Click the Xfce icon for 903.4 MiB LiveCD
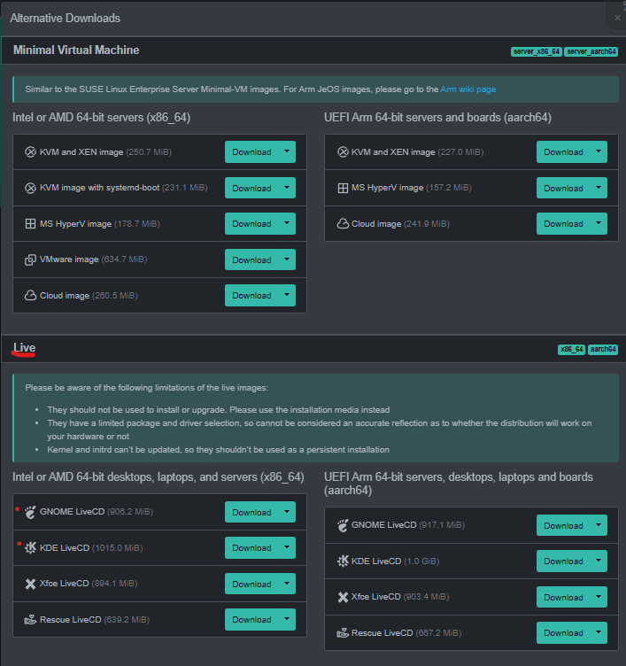Image resolution: width=626 pixels, height=666 pixels. click(x=343, y=597)
